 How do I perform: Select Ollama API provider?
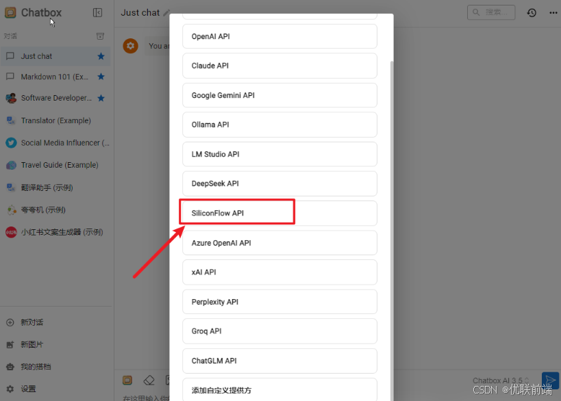(279, 125)
